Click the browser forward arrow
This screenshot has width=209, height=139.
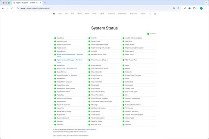coord(8,8)
